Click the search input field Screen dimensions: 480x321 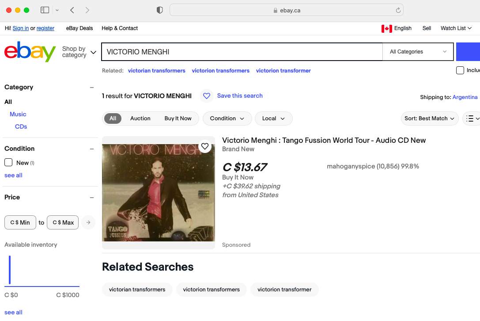(242, 51)
